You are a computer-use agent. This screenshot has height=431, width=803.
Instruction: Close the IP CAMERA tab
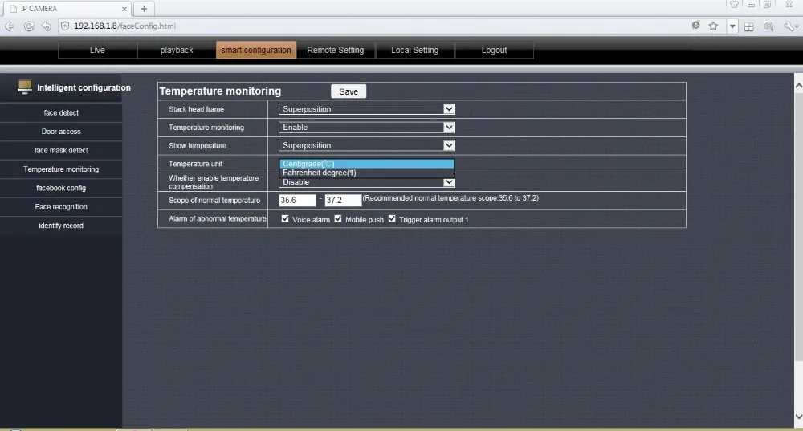(x=124, y=9)
